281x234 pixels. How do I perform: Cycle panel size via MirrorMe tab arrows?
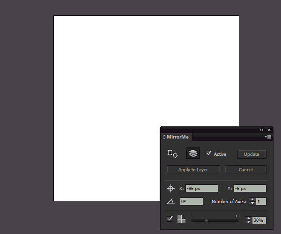point(164,137)
